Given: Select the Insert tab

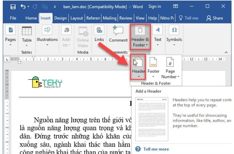Looking at the screenshot, I should click(45, 18).
